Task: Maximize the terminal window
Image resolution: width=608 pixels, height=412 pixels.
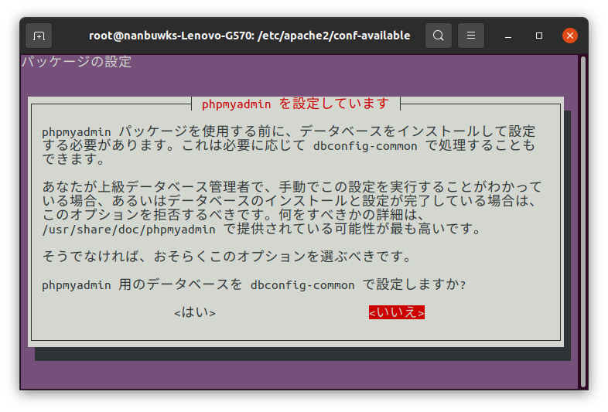Action: pos(539,36)
